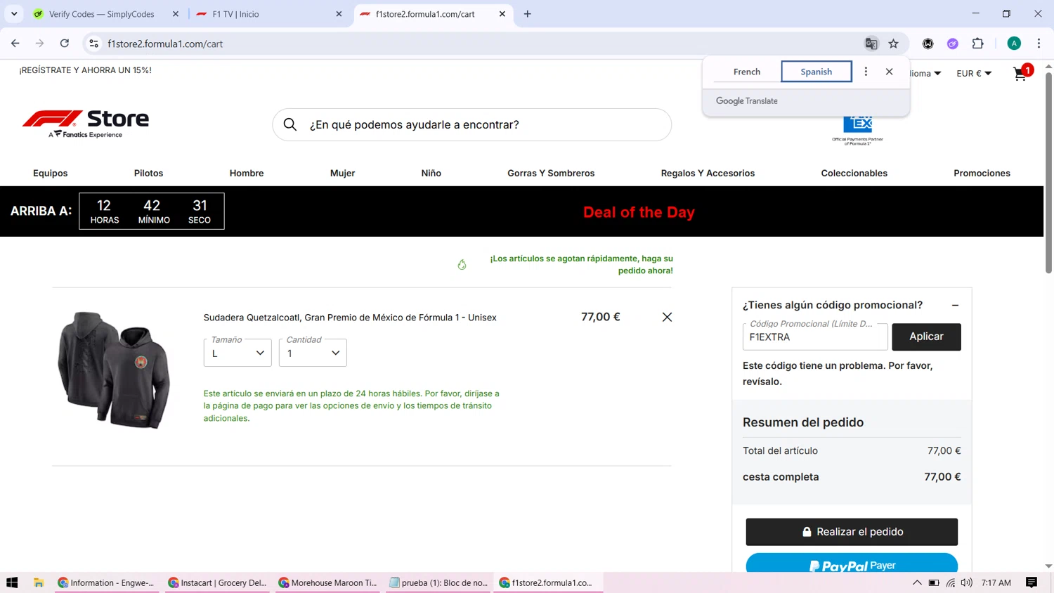Click the Google Translate icon in address bar
Image resolution: width=1054 pixels, height=593 pixels.
(871, 44)
